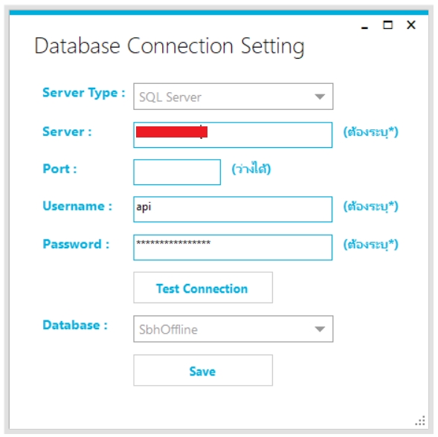Close the Database Connection Setting window
The image size is (438, 437).
coord(411,25)
